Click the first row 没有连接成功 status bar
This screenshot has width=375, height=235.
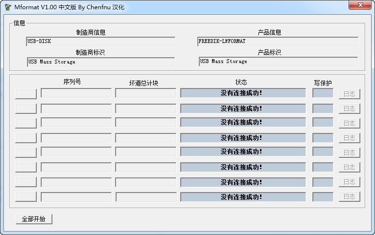[x=243, y=93]
